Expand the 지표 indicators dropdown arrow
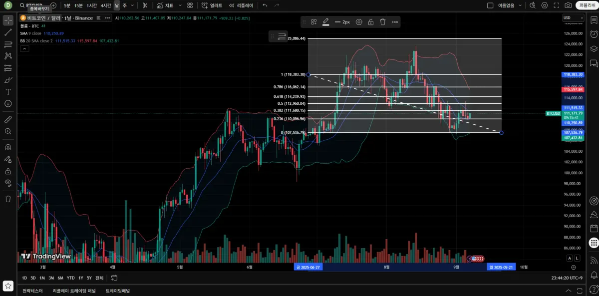 click(x=179, y=5)
